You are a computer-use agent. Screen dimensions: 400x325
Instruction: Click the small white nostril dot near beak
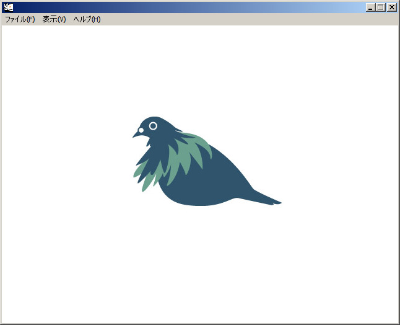tap(141, 130)
